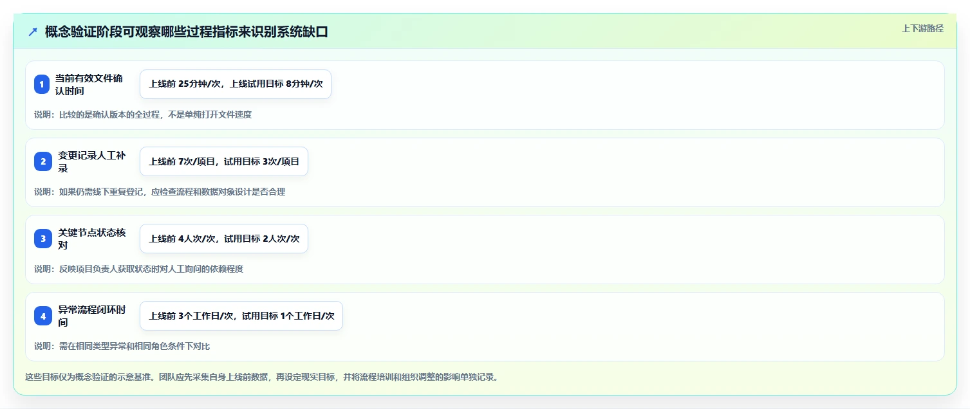
Task: Click the note 反映项目负责人获取状态时对人工询问的依赖程度
Action: 138,269
